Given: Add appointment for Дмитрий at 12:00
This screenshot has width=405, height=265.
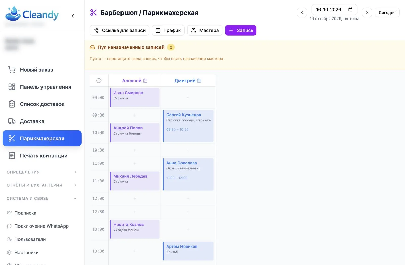Looking at the screenshot, I should pyautogui.click(x=188, y=199).
